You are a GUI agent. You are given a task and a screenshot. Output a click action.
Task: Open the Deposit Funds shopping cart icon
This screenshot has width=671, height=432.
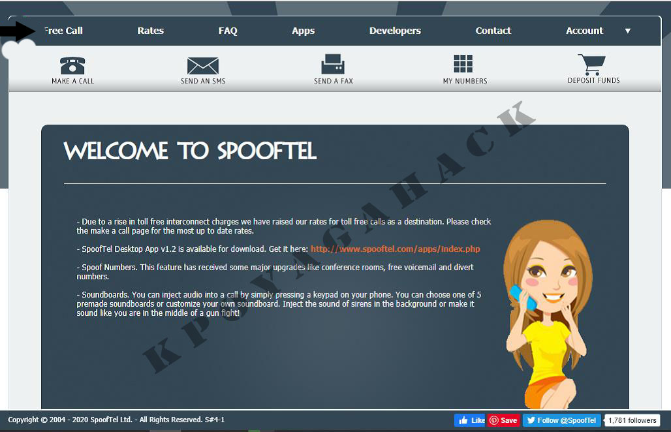592,65
